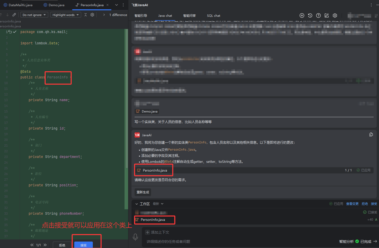
Task: Click the PersonInfo class name in code
Action: pos(57,77)
